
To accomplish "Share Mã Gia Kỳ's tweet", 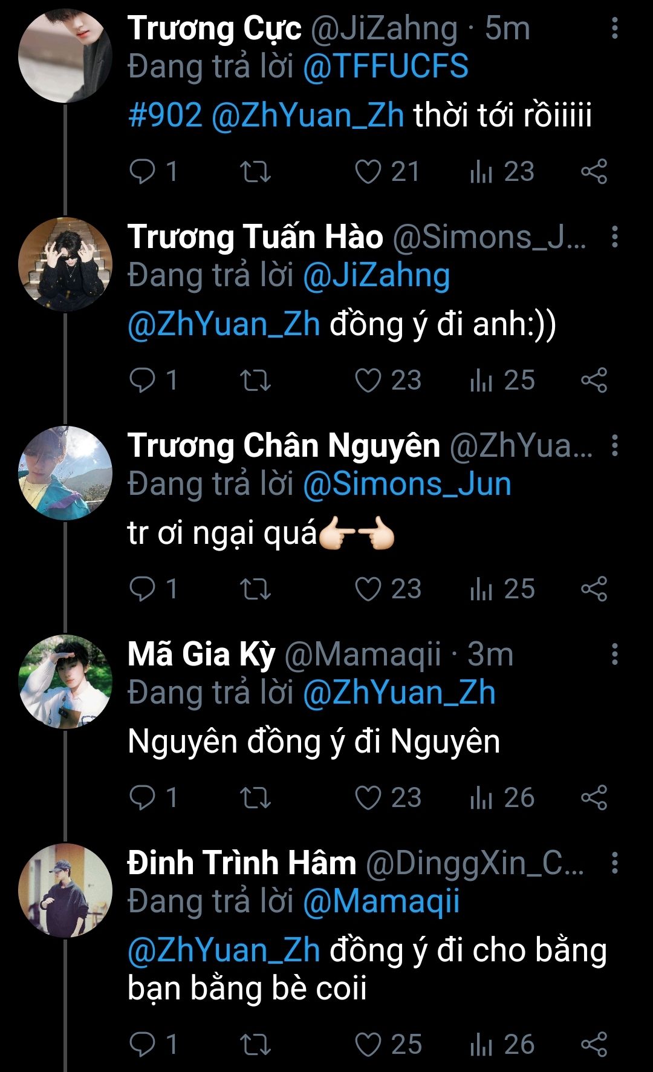I will (x=594, y=798).
